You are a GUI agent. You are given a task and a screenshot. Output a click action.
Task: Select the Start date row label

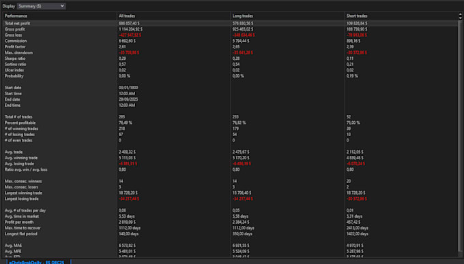(x=13, y=88)
